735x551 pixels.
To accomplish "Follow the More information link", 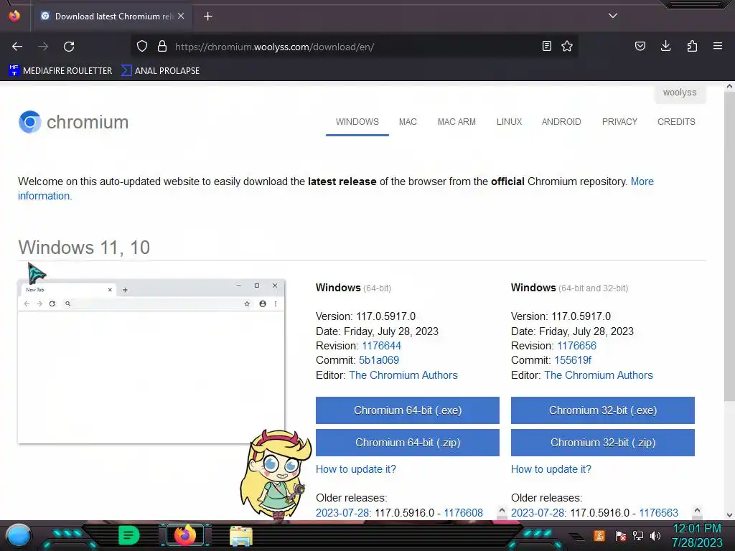I will pos(642,182).
